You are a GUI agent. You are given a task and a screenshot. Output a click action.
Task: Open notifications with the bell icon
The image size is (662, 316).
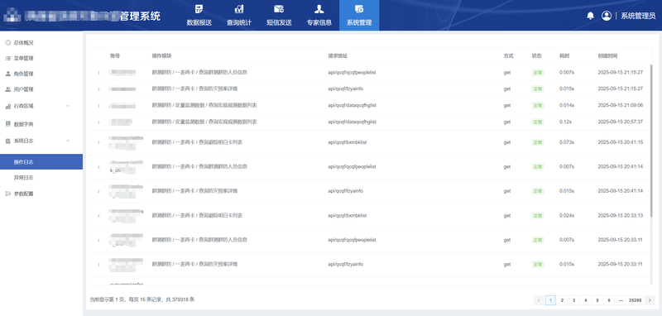[x=591, y=16]
